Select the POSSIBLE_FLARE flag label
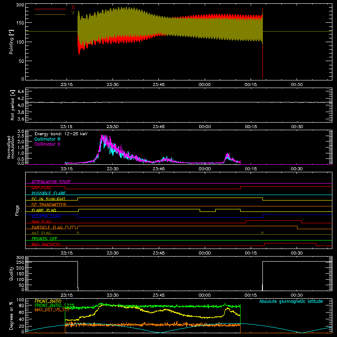The width and height of the screenshot is (337, 337). point(48,193)
